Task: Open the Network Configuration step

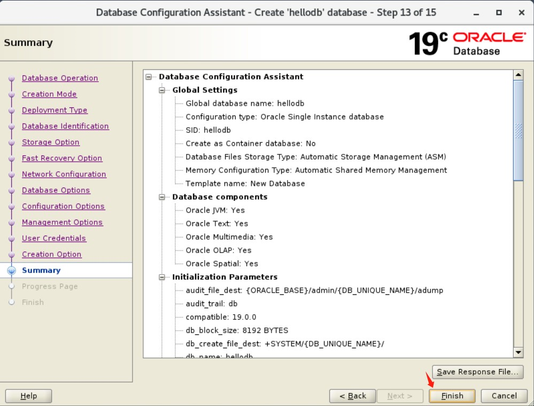Action: [x=64, y=174]
